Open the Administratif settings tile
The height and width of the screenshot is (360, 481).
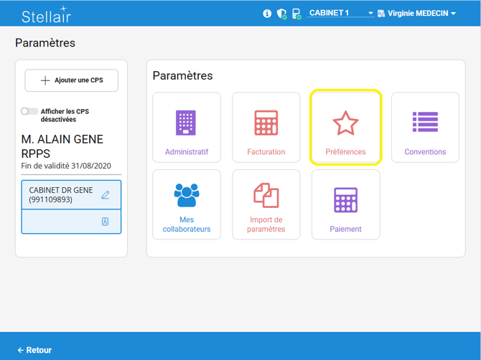pyautogui.click(x=187, y=127)
